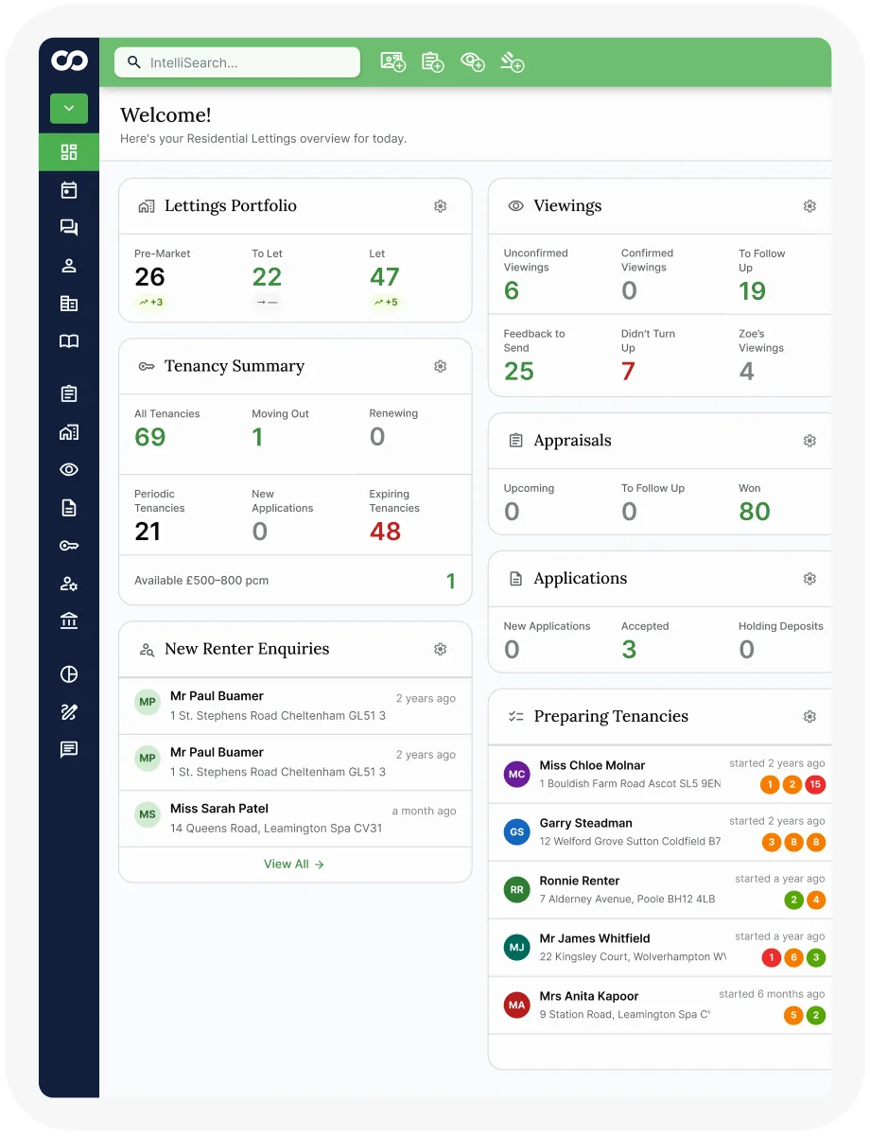
Task: Click Available £500–800 pcm row
Action: click(295, 581)
